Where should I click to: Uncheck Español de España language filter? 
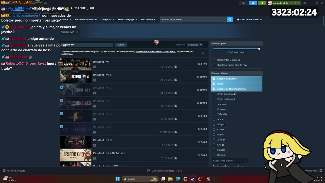coord(214,79)
